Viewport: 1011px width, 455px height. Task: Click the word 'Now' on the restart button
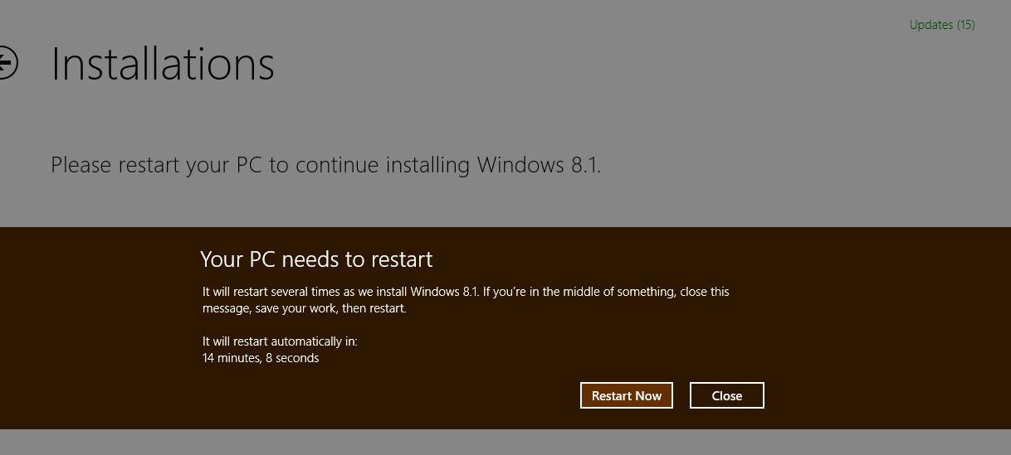648,395
